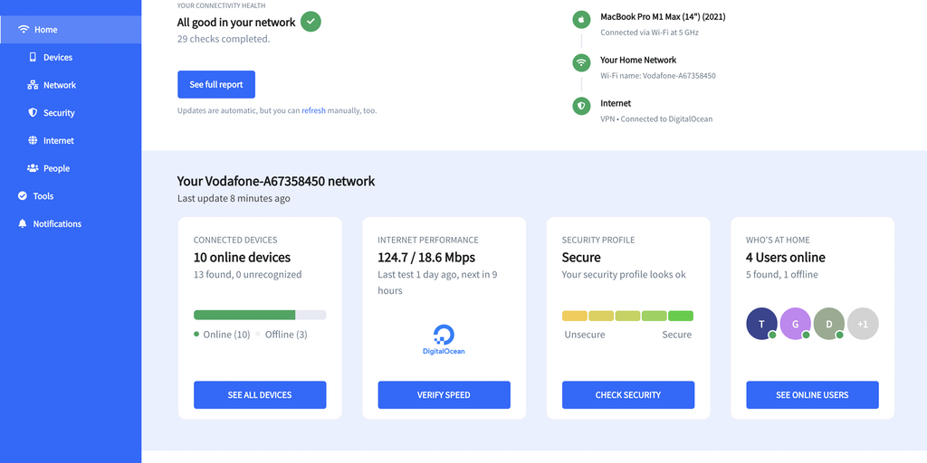
Task: Click the Internet globe icon
Action: click(33, 141)
